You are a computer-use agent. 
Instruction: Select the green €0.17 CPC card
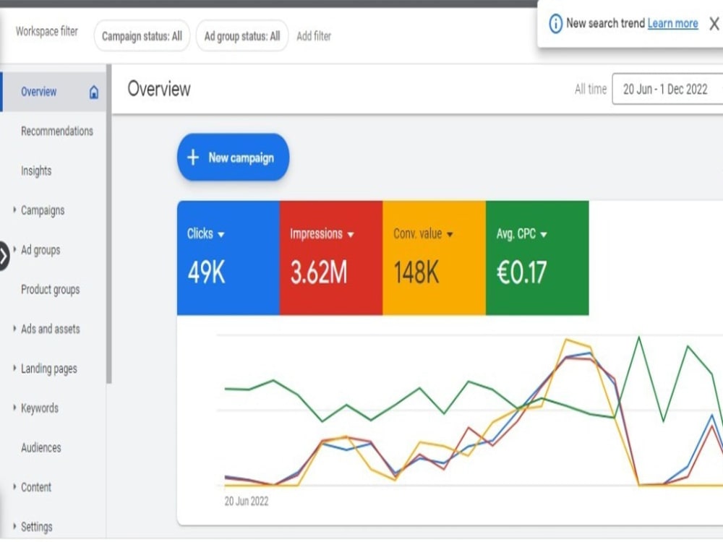537,258
